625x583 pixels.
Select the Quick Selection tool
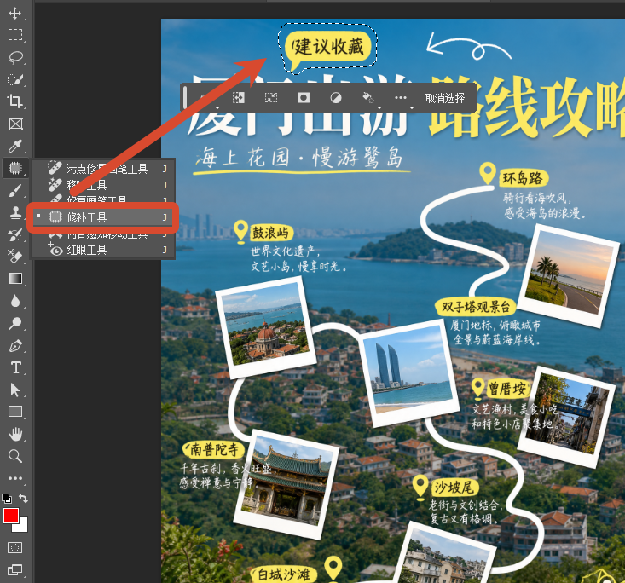click(x=15, y=79)
